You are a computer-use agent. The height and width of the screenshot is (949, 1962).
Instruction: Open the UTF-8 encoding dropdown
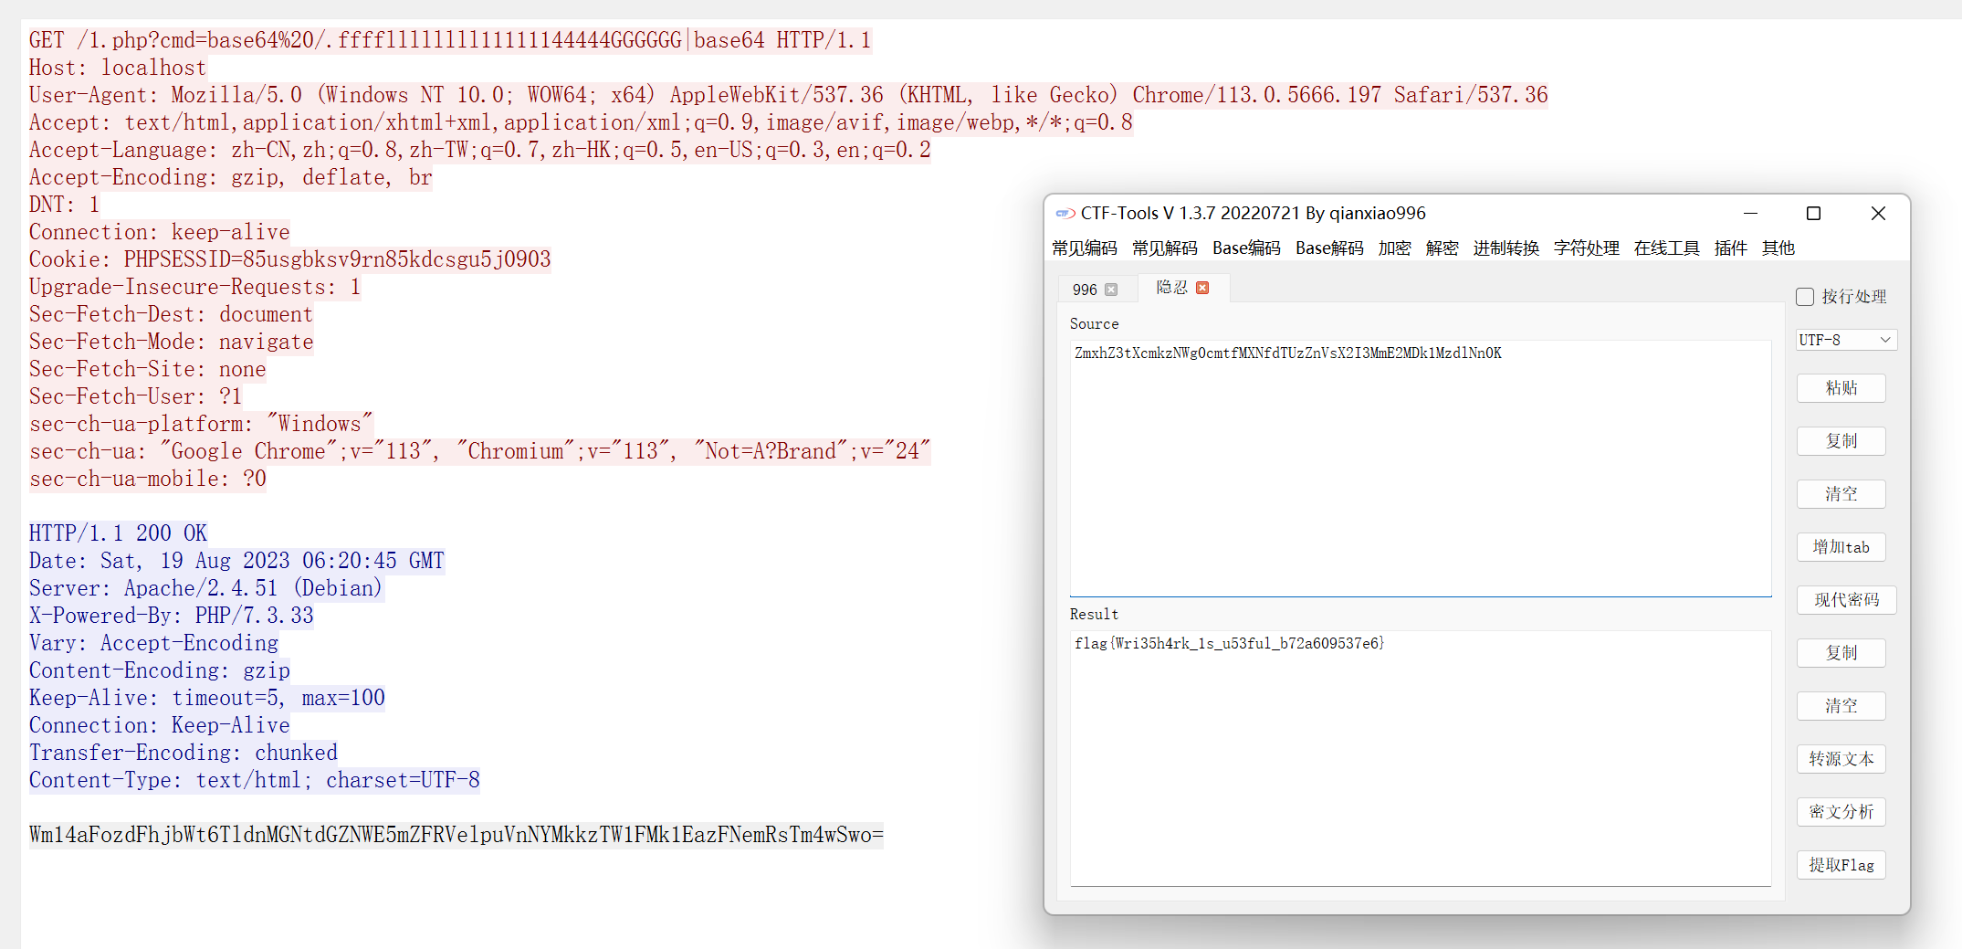(x=1846, y=340)
